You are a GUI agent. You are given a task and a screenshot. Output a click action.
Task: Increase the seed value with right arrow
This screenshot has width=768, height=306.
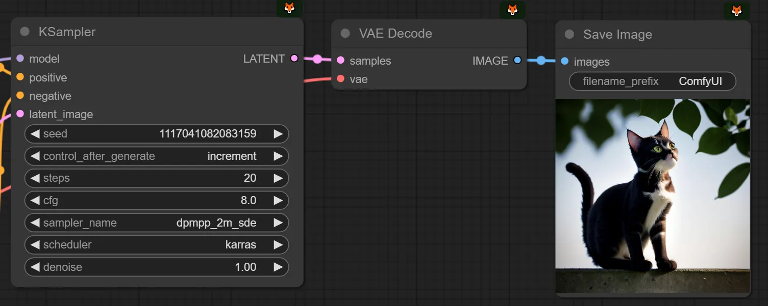pos(278,134)
